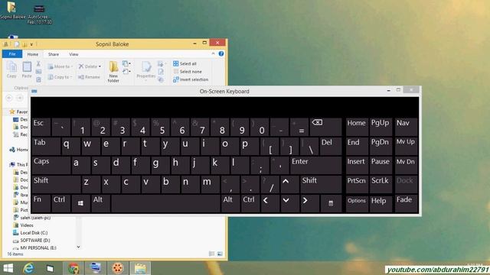
Task: Switch to details view in Explorer status bar
Action: click(x=211, y=254)
